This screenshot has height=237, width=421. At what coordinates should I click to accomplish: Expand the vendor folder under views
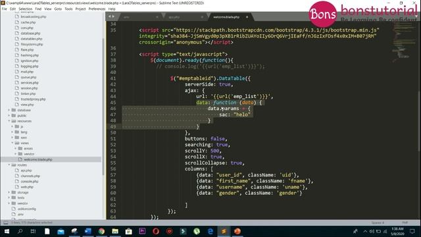(15, 154)
